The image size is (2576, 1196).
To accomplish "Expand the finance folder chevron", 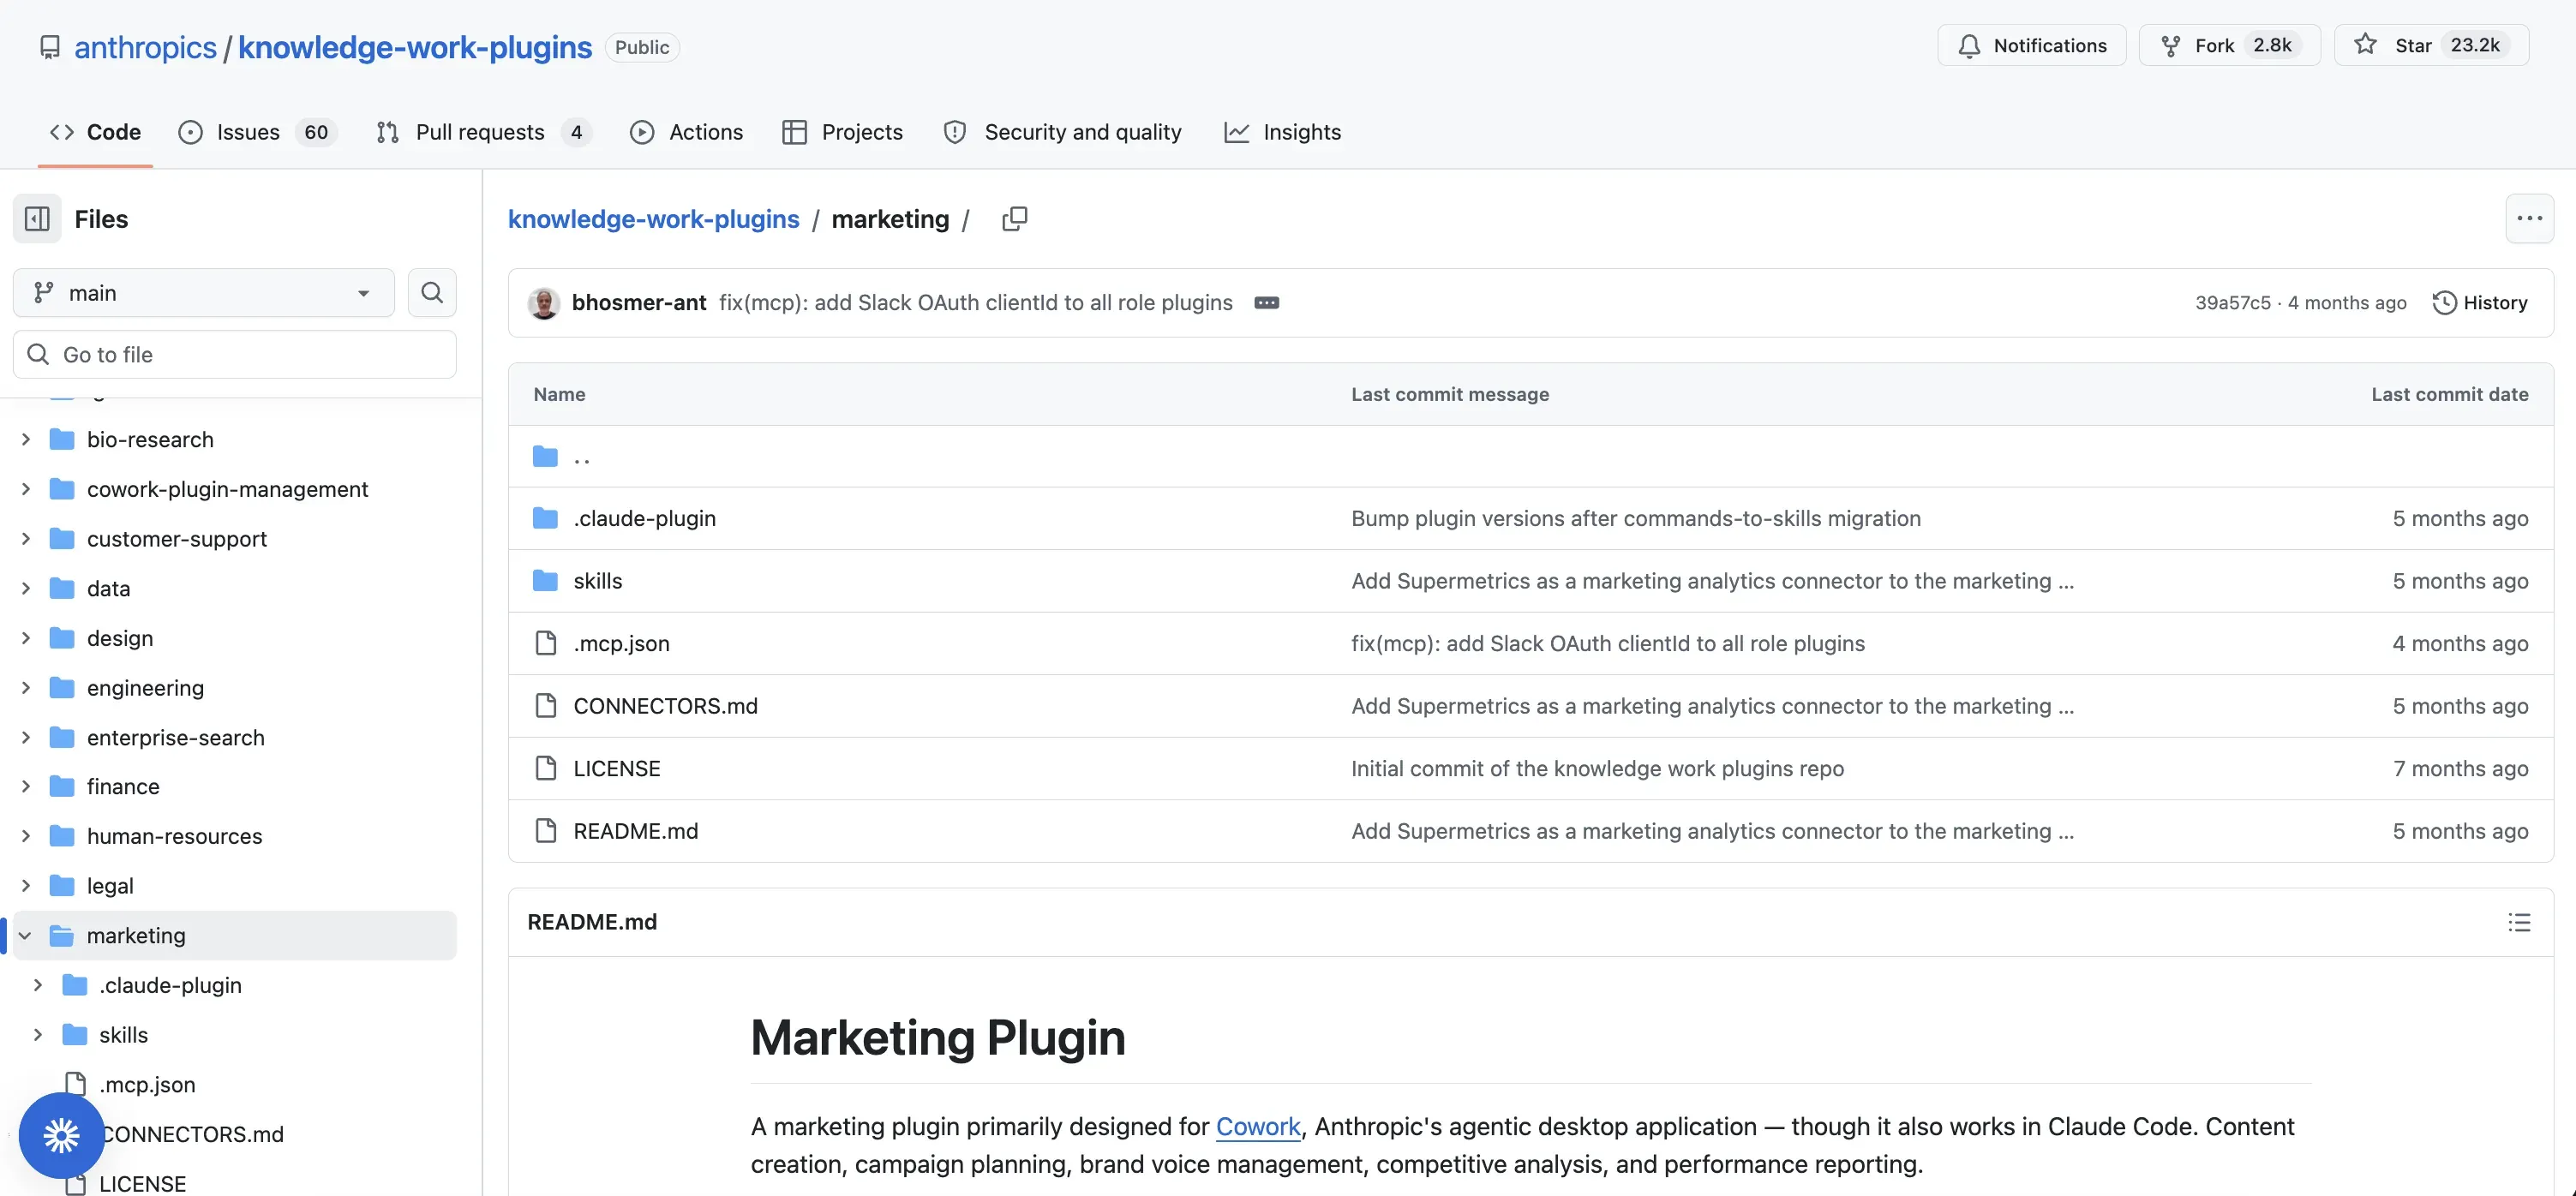I will 26,786.
